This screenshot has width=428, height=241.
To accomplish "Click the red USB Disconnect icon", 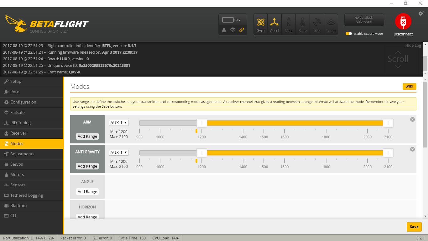I will point(403,21).
